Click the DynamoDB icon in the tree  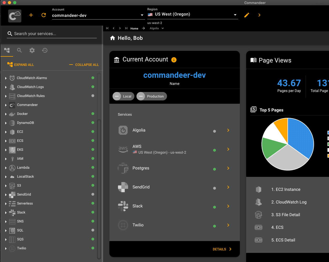tap(12, 123)
